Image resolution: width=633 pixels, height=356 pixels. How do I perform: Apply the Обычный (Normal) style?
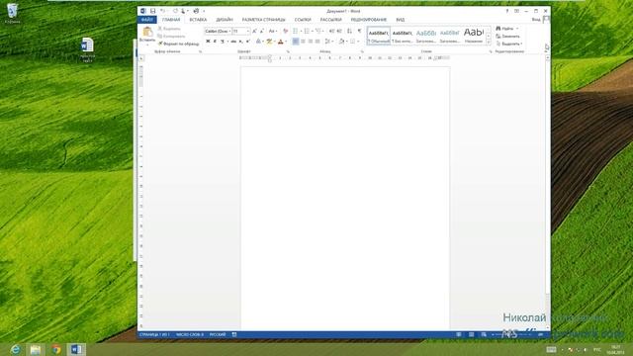379,36
